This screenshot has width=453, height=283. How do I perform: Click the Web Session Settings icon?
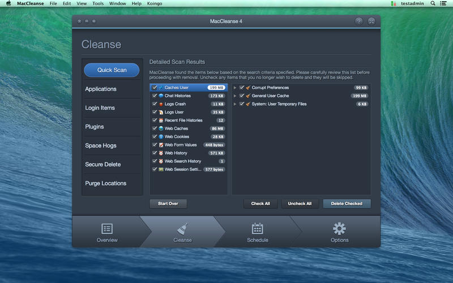tap(161, 169)
